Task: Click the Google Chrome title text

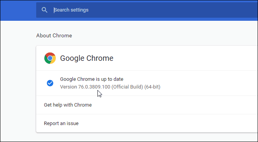Action: point(87,58)
